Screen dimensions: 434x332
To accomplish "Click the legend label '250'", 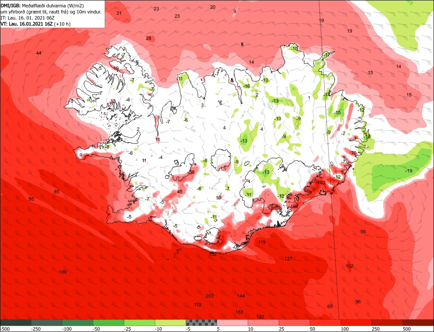I will coord(376,329).
